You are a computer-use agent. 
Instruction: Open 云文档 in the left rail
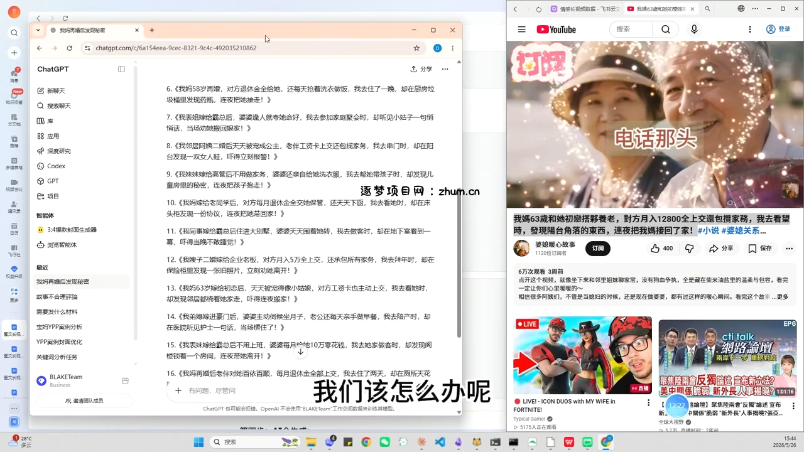(x=14, y=119)
